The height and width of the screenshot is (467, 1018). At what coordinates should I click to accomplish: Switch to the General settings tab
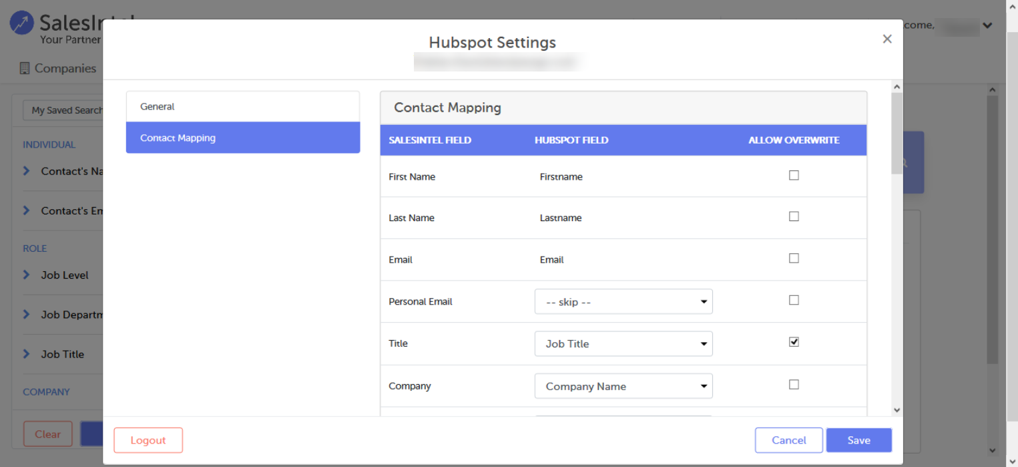[x=243, y=107]
